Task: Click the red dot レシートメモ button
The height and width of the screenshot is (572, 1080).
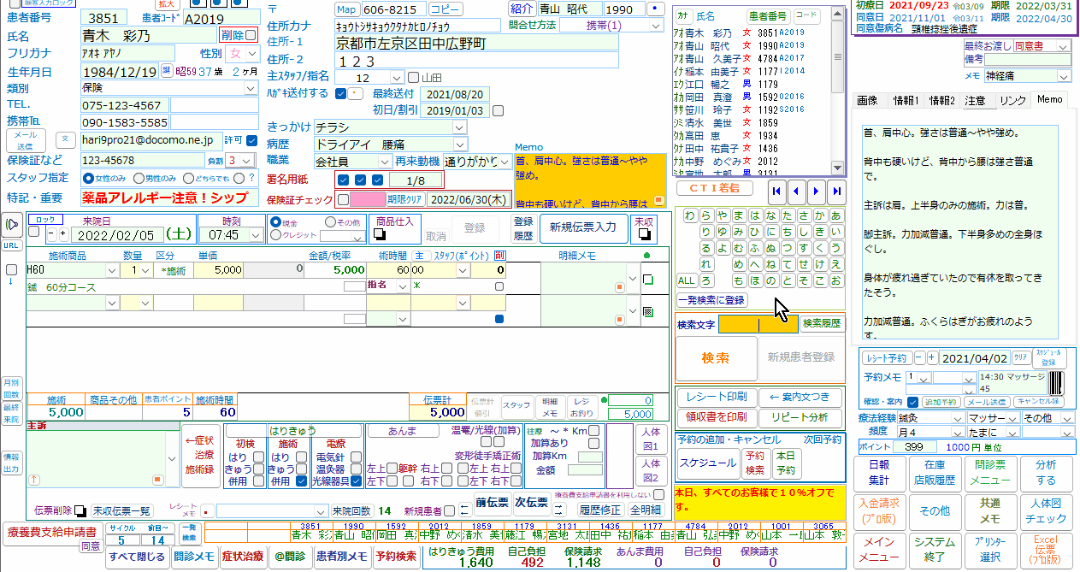Action: pos(206,511)
